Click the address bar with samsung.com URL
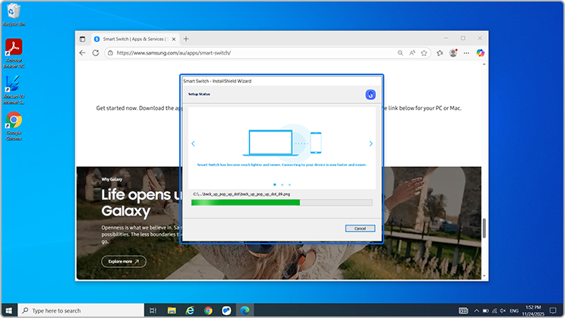Viewport: 565px width, 318px height. [251, 53]
